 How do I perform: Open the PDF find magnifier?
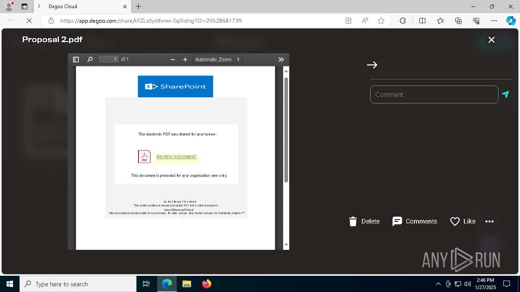pyautogui.click(x=90, y=60)
